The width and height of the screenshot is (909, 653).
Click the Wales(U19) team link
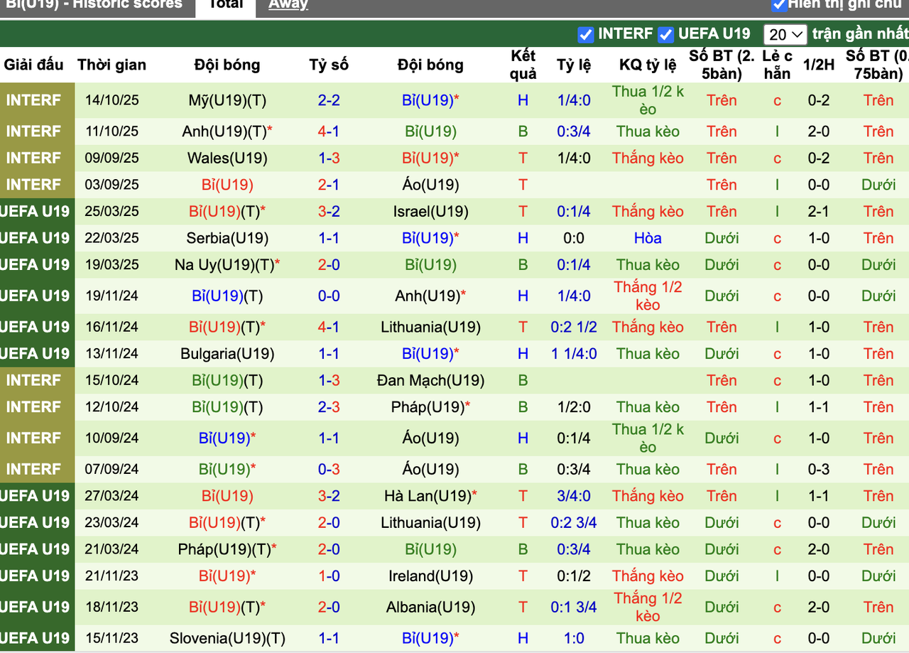pyautogui.click(x=227, y=158)
